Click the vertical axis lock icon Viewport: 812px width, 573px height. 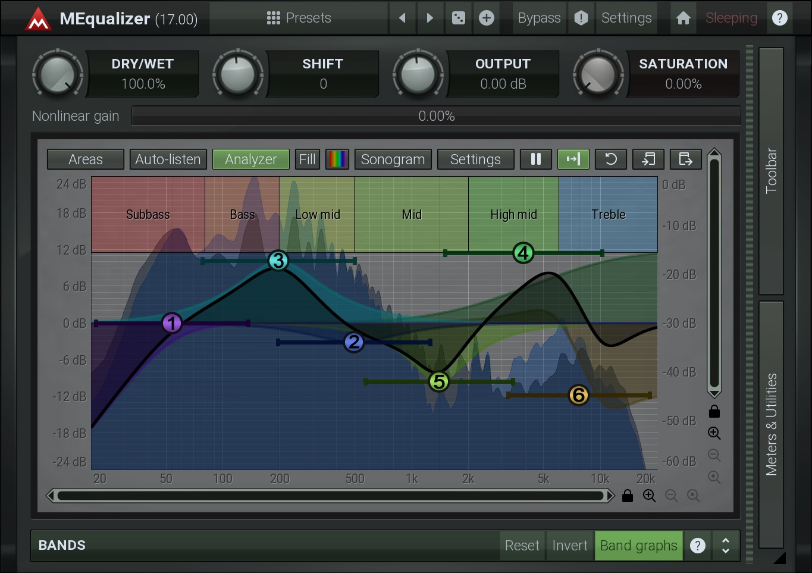click(x=714, y=411)
